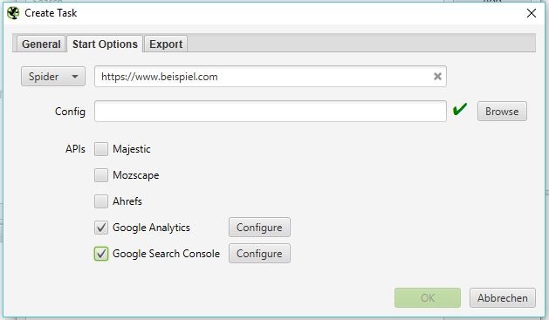Switch to the General tab
549x320 pixels.
[41, 44]
